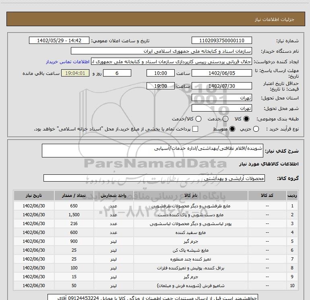Click the quantity cell 216
Viewport: 310px width, 300px height.
tap(74, 223)
